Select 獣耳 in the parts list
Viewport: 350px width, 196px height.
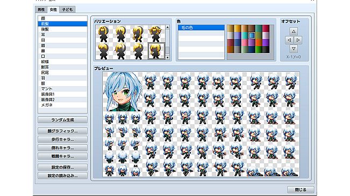coord(62,67)
